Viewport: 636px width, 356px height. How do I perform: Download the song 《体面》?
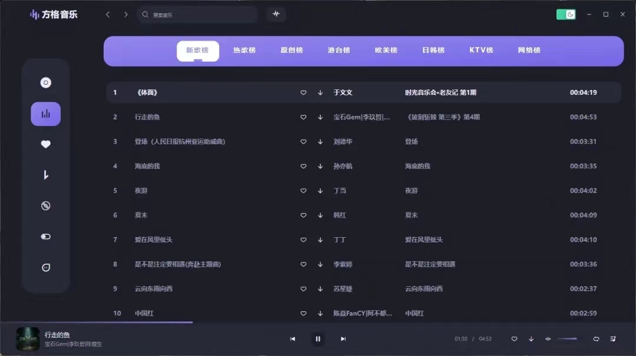pos(320,92)
